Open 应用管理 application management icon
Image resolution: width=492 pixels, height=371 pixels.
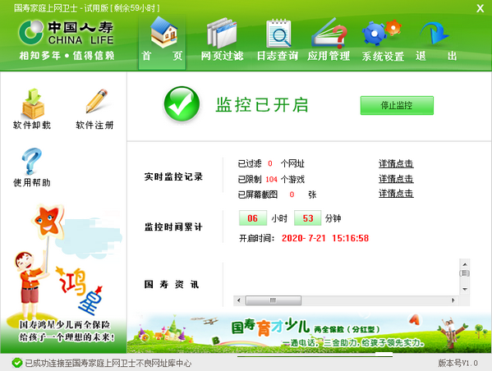click(329, 33)
